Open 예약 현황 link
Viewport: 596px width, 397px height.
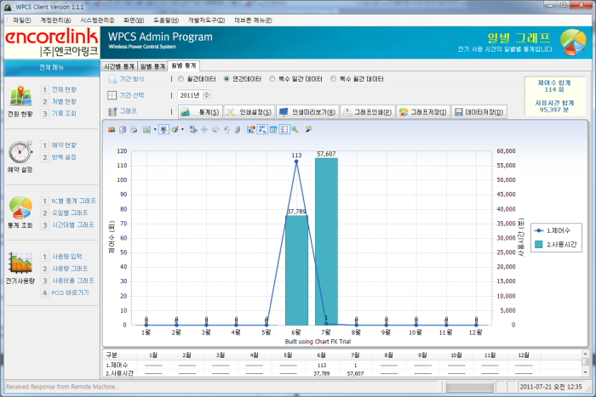pyautogui.click(x=64, y=145)
